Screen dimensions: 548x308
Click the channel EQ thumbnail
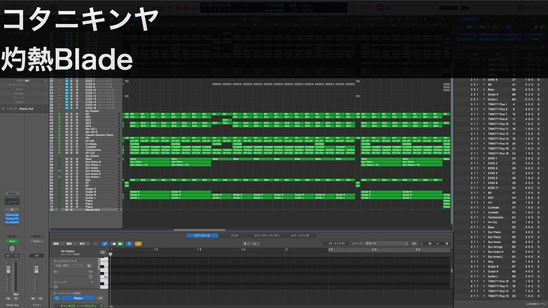(12, 201)
